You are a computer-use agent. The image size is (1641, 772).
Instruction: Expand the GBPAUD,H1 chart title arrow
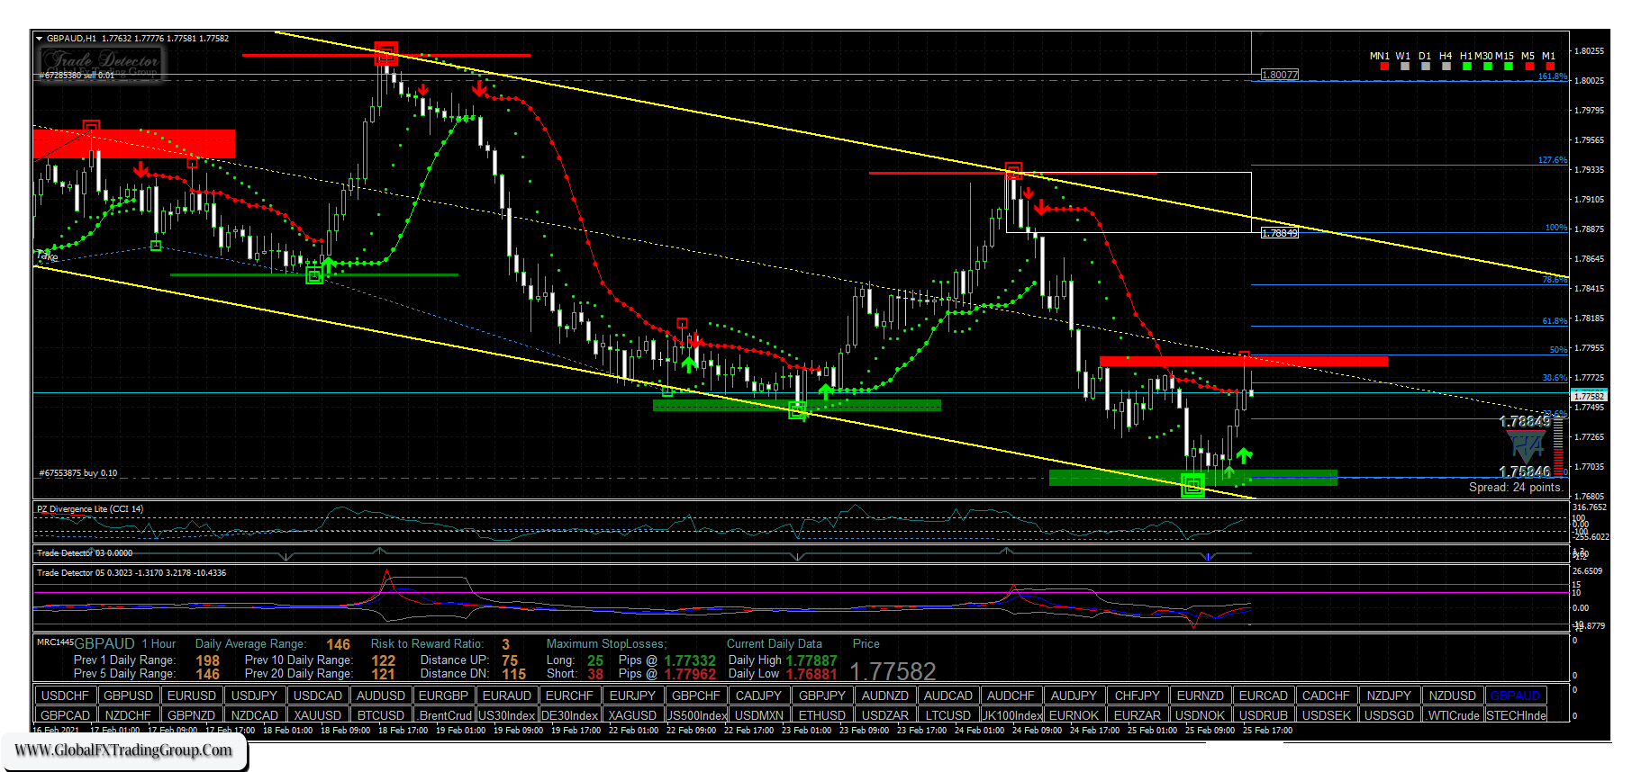[39, 39]
